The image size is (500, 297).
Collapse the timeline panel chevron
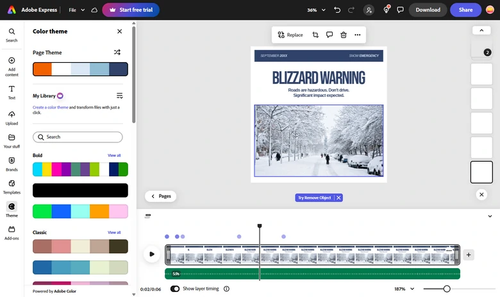pyautogui.click(x=490, y=216)
